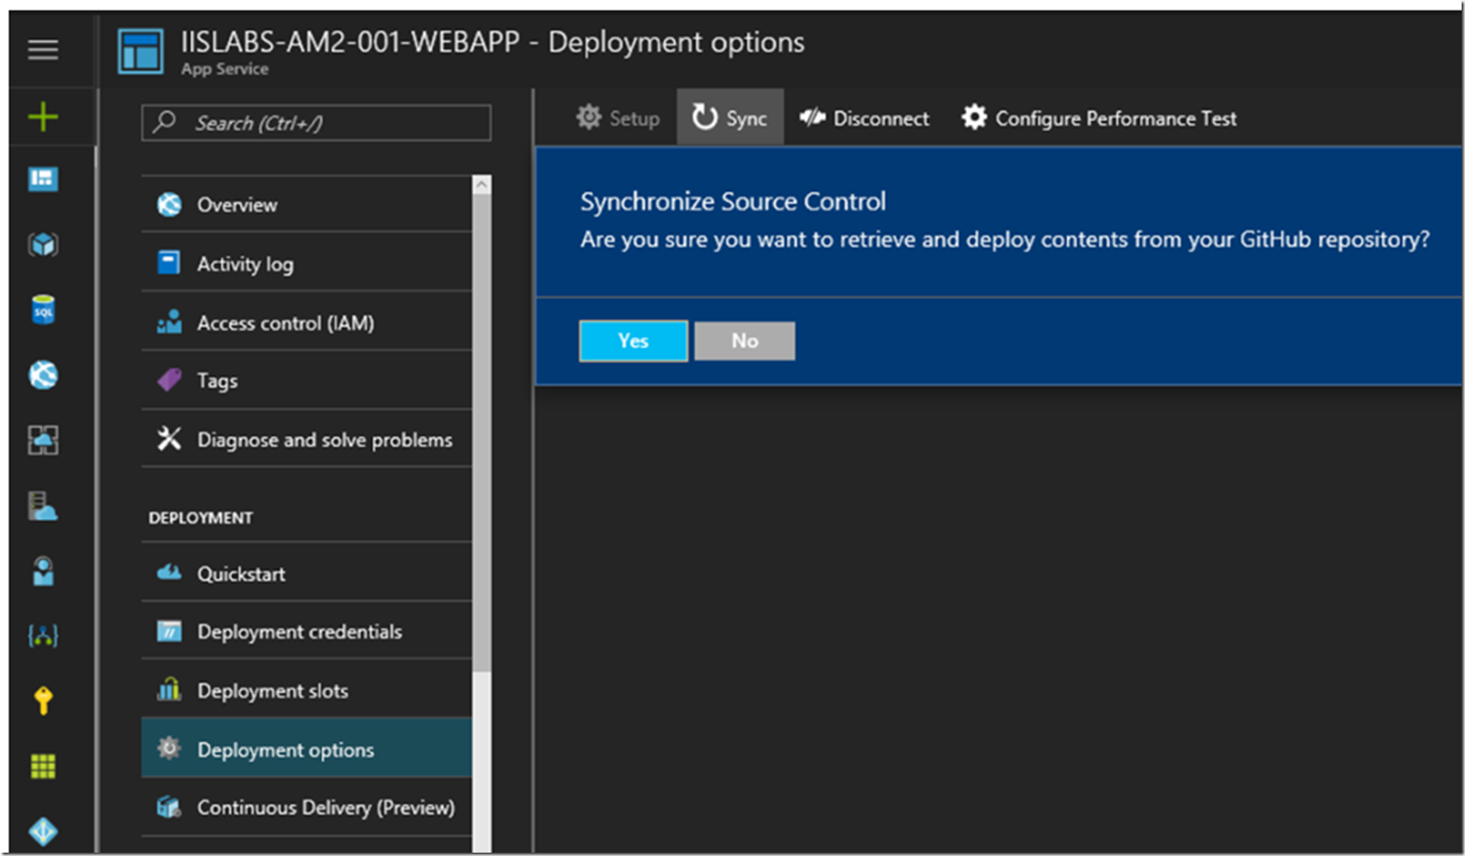Confirm sync with the Yes button
Viewport: 1465px width, 856px height.
633,341
